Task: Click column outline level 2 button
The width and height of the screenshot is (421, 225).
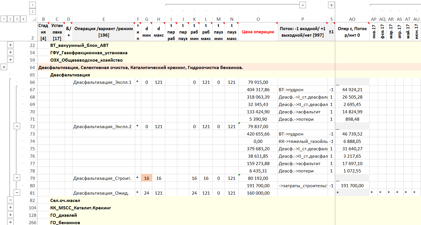Action: click(33, 12)
